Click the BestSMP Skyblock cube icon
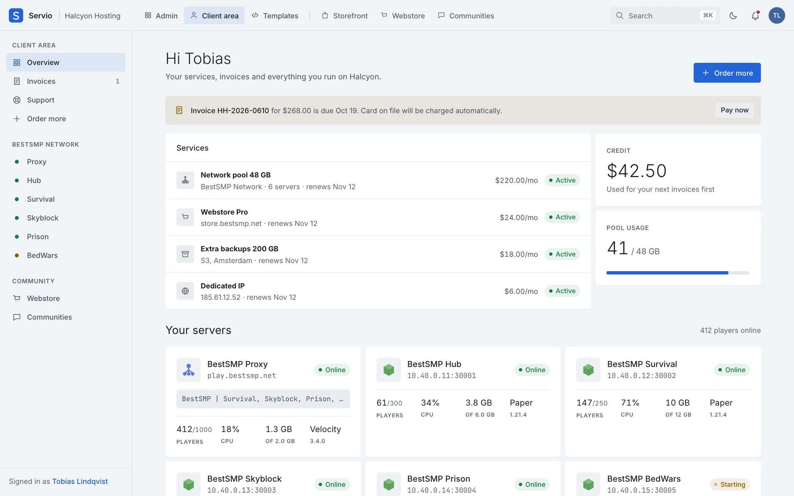This screenshot has height=496, width=794. (189, 484)
